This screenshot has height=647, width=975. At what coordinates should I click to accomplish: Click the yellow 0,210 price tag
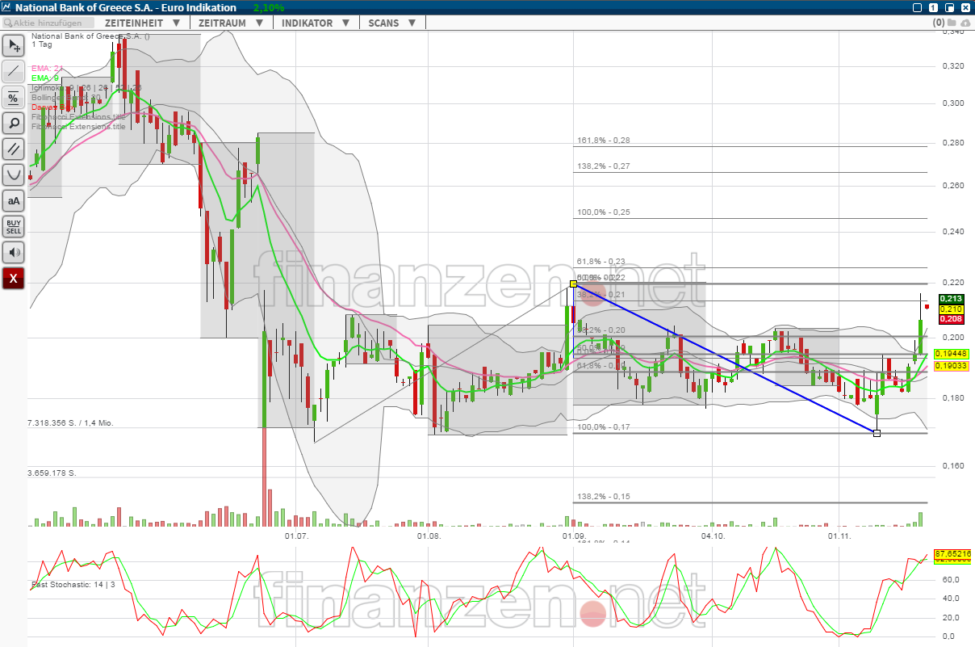(x=951, y=309)
